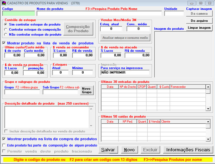Check 'Incluir descrição detalhada na venda' box
The width and height of the screenshot is (215, 164).
pos(6,131)
